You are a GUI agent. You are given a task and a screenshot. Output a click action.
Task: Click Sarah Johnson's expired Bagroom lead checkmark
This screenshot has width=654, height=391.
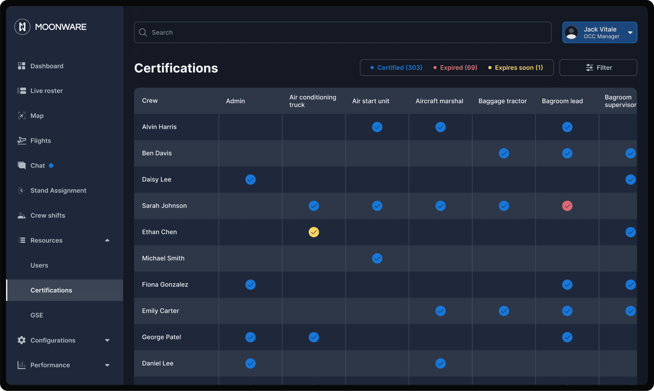click(x=567, y=206)
